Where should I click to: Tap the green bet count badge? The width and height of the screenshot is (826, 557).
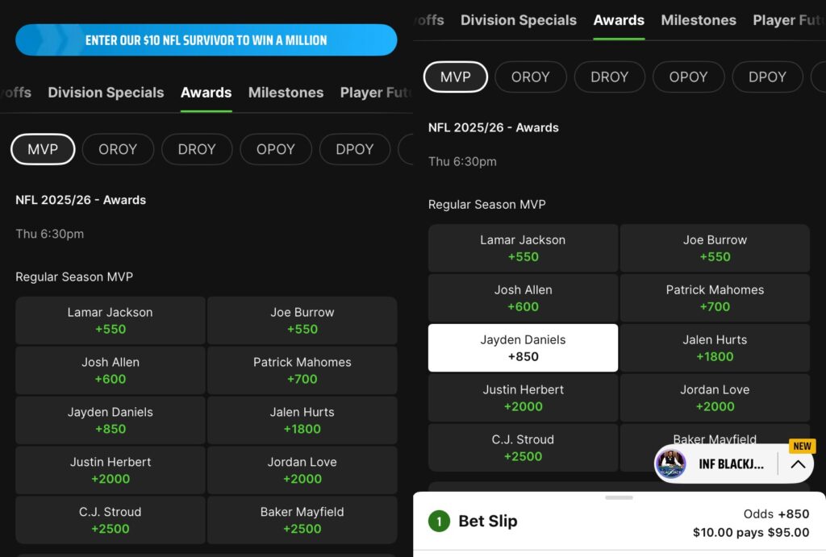[x=440, y=522]
